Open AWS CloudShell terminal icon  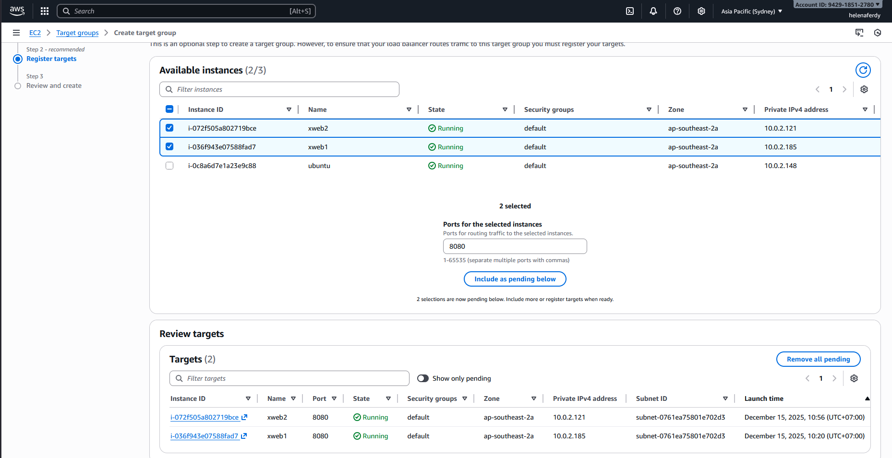pyautogui.click(x=630, y=11)
